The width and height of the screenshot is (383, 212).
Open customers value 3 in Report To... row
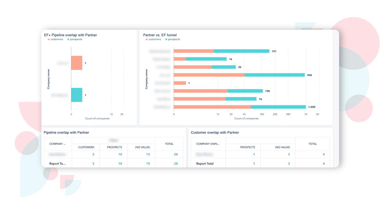[x=93, y=164]
